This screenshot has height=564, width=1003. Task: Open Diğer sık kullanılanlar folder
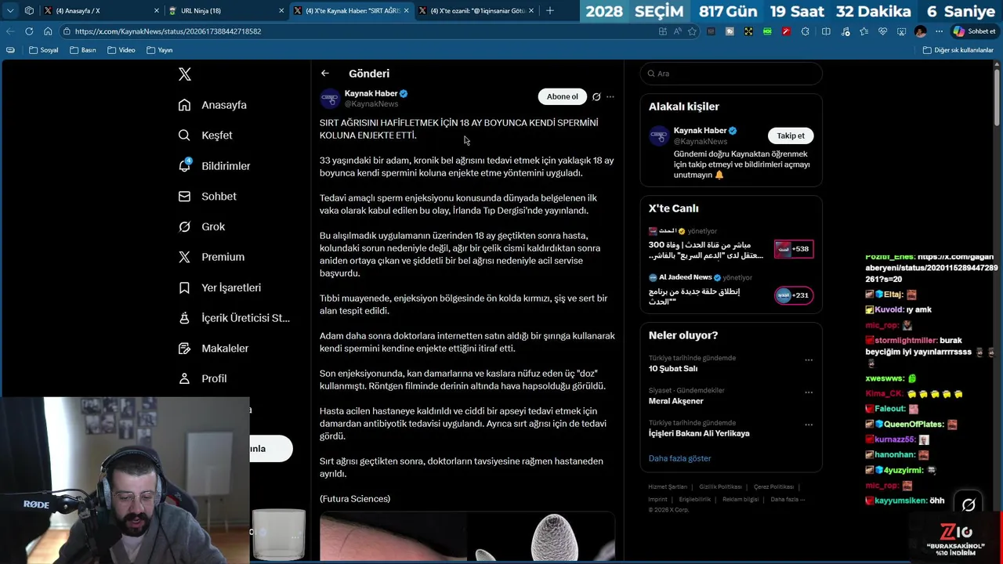coord(958,50)
